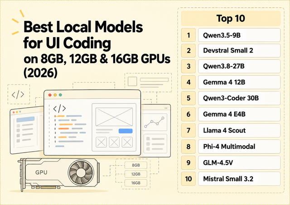The height and width of the screenshot is (205, 290).
Task: Click the 8GB memory label
Action: pyautogui.click(x=136, y=165)
